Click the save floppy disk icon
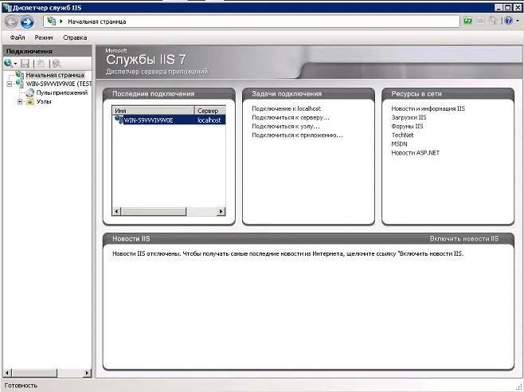The height and width of the screenshot is (392, 524). [x=25, y=63]
